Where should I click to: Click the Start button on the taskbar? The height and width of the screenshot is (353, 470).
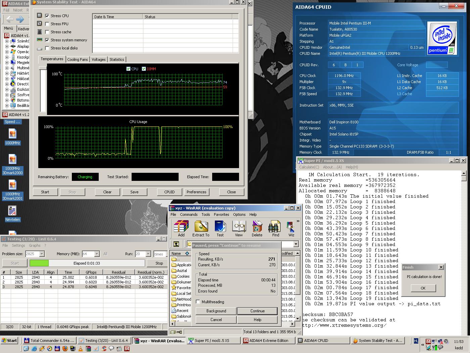[9, 341]
